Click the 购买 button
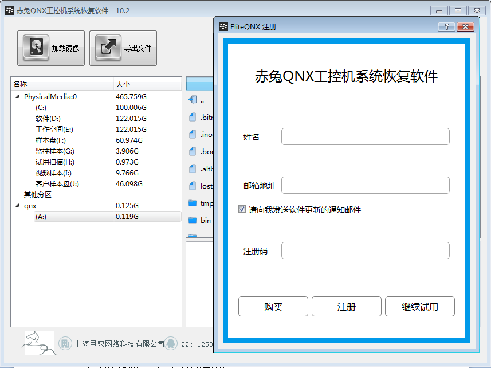 pyautogui.click(x=273, y=307)
